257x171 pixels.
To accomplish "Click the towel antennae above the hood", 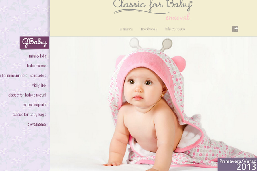I will click(x=151, y=44).
